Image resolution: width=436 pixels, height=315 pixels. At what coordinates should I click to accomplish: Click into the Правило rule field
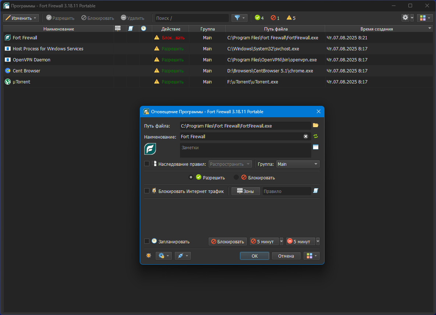287,191
